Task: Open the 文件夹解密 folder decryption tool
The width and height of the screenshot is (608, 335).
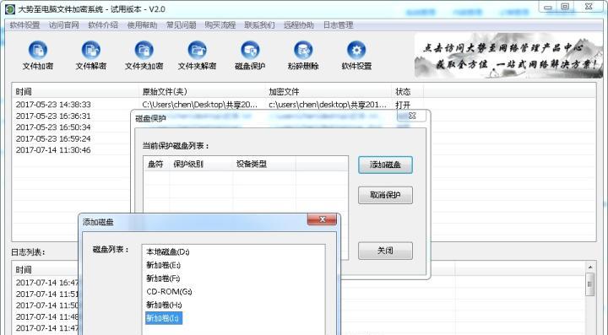Action: [x=197, y=51]
